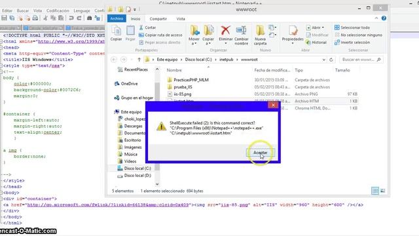
Task: Click Copiar ruta de acceso
Action: (x=160, y=35)
